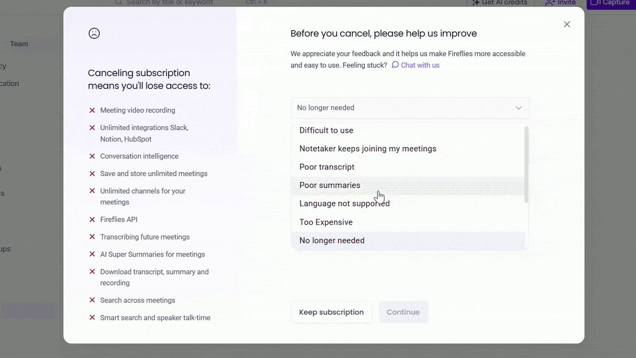Click the 'Transcribing future meetings' text
The height and width of the screenshot is (358, 636).
[145, 237]
